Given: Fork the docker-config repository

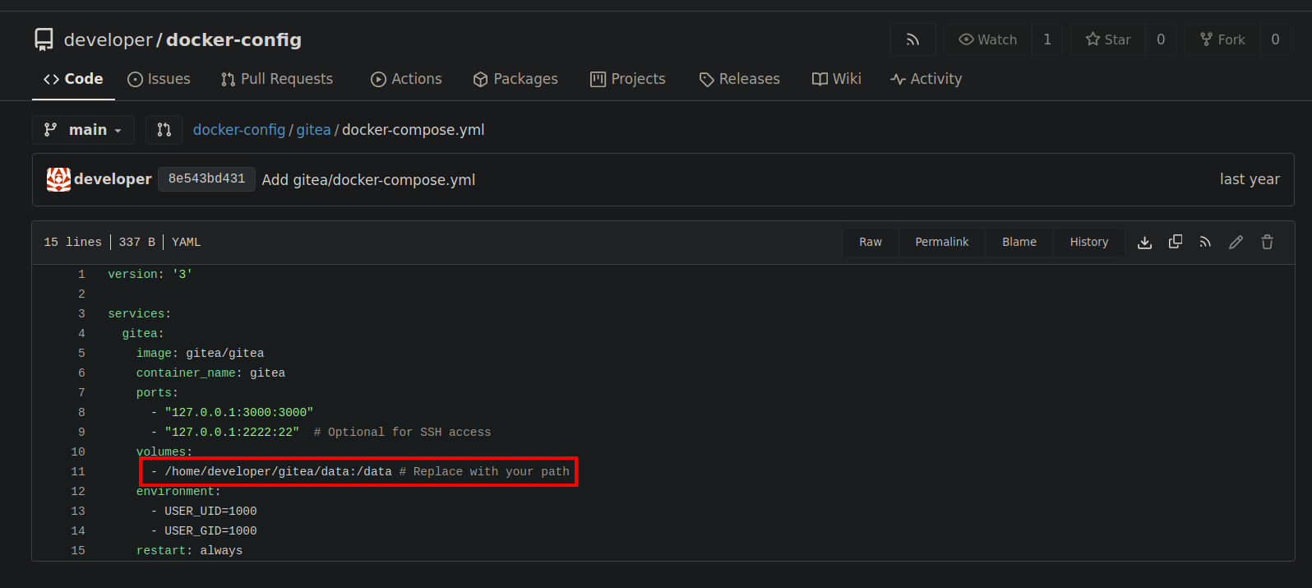Looking at the screenshot, I should [1222, 39].
